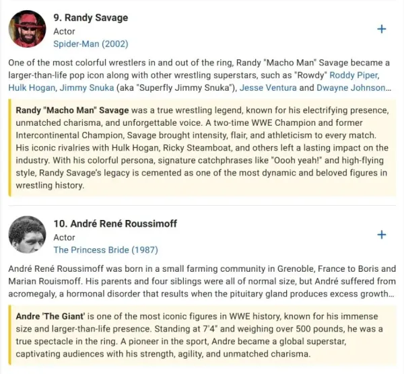Open André René Roussimoff's profile photo

point(27,235)
